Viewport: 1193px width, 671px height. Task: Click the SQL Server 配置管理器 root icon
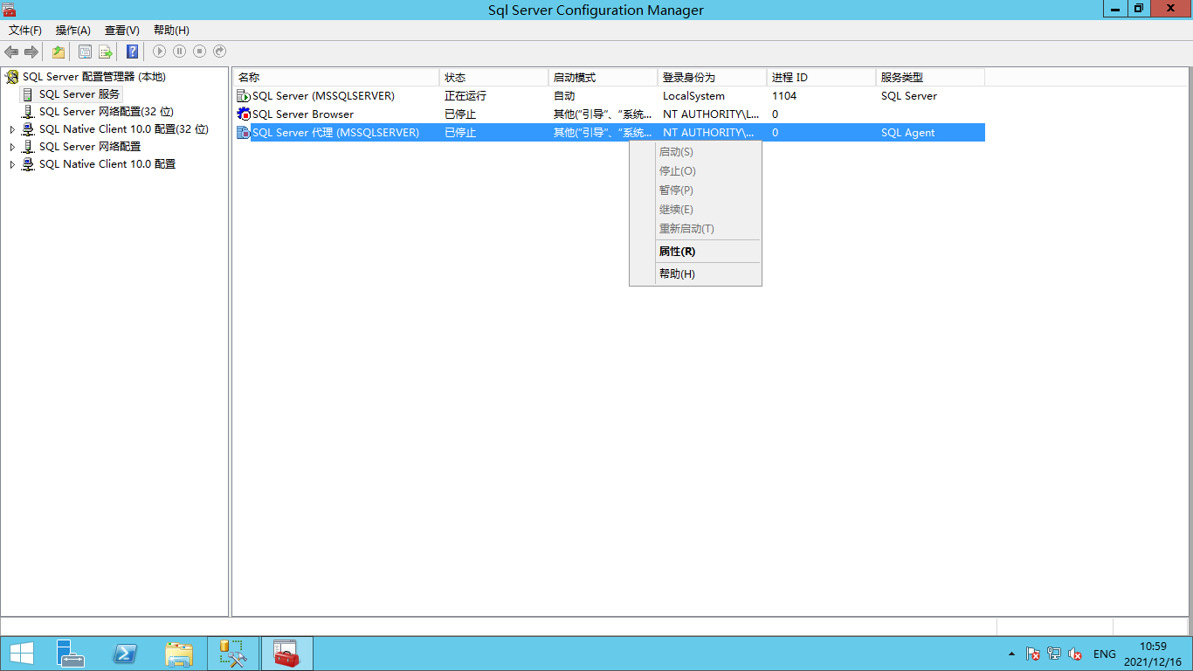pyautogui.click(x=12, y=77)
